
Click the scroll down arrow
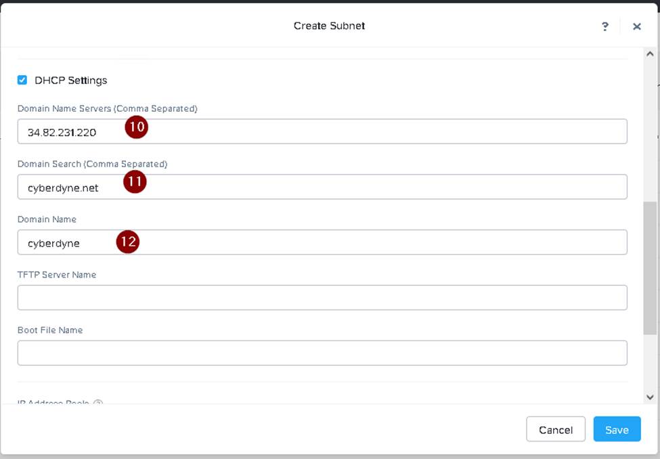649,397
